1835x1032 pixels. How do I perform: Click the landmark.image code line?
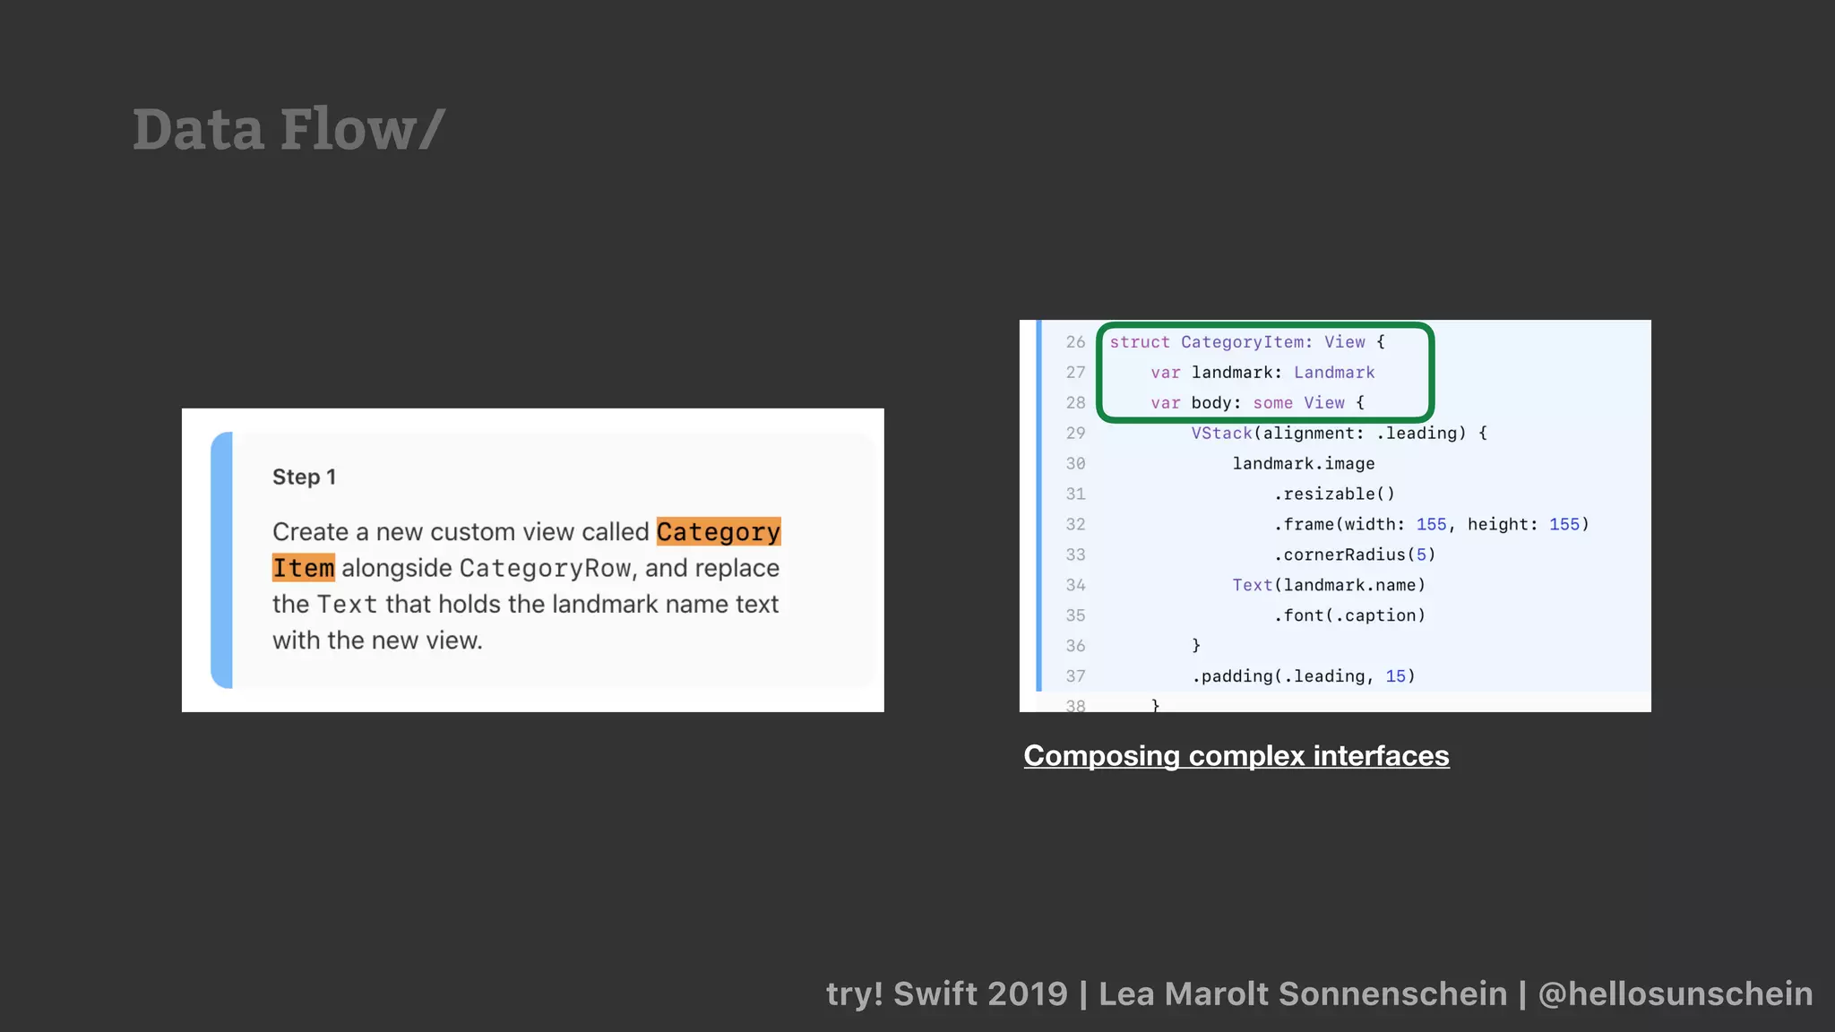pos(1304,464)
